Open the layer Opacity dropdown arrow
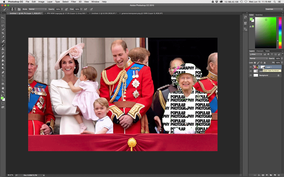 tap(282, 59)
